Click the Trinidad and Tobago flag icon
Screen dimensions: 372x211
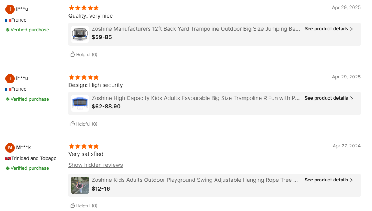point(8,159)
